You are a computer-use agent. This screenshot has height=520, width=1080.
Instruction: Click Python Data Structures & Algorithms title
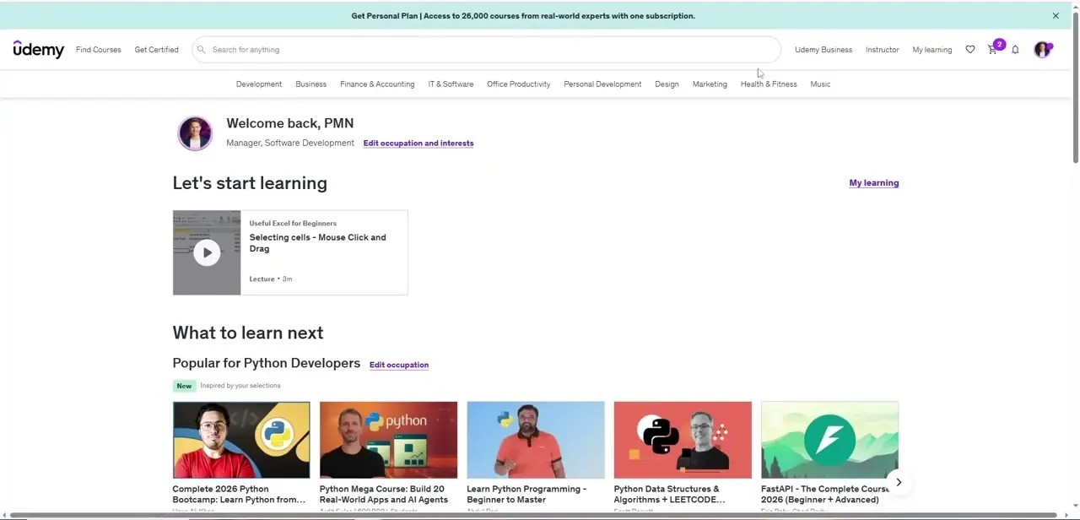pos(669,495)
